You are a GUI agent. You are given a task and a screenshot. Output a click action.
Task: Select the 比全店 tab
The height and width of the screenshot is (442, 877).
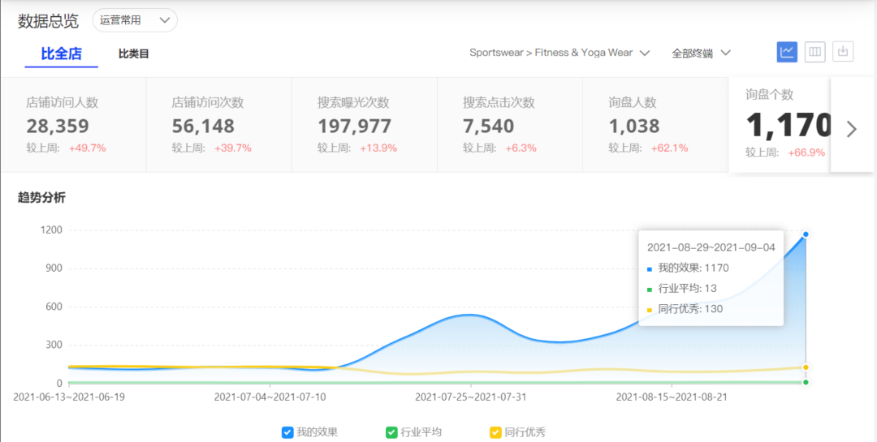62,54
